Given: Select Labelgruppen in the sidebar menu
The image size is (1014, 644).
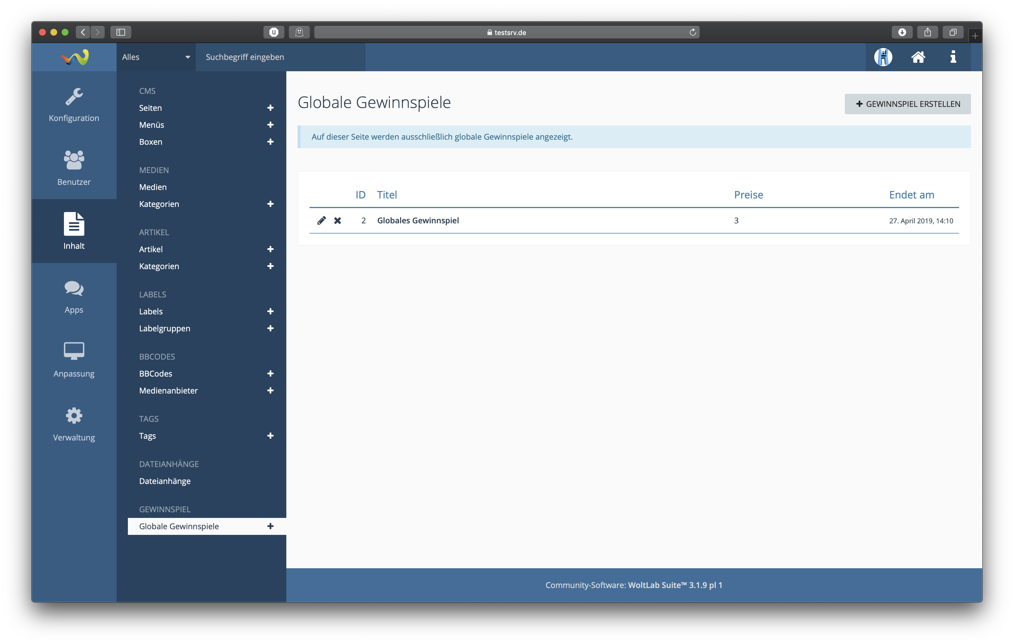Looking at the screenshot, I should click(165, 329).
